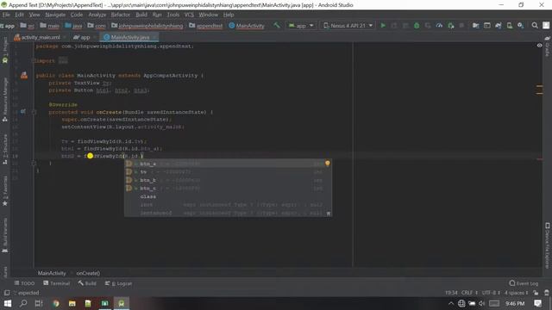
Task: Open the Edit menu
Action: tap(19, 15)
